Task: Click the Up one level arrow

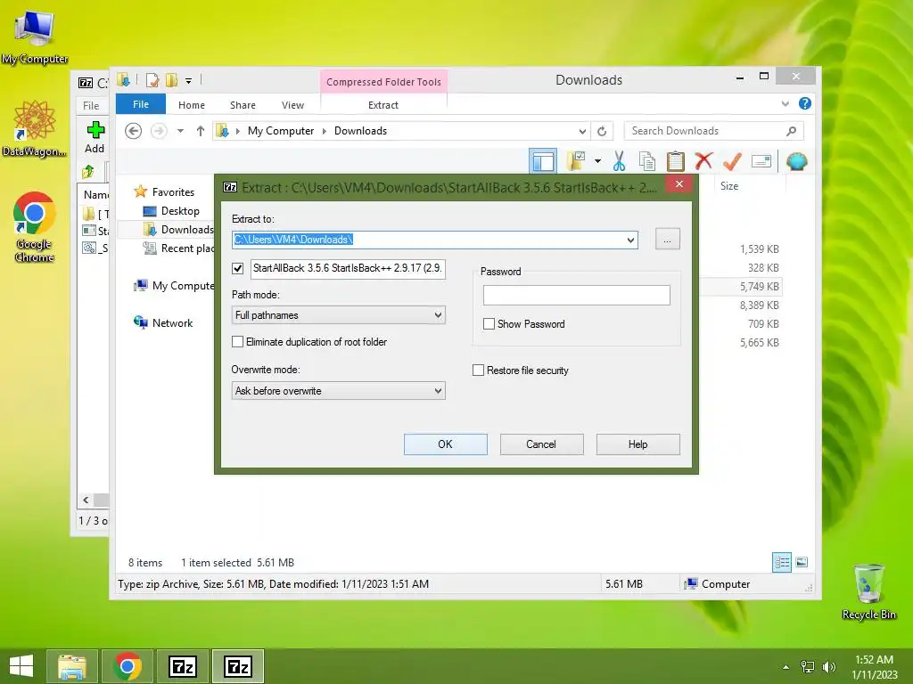Action: (201, 131)
